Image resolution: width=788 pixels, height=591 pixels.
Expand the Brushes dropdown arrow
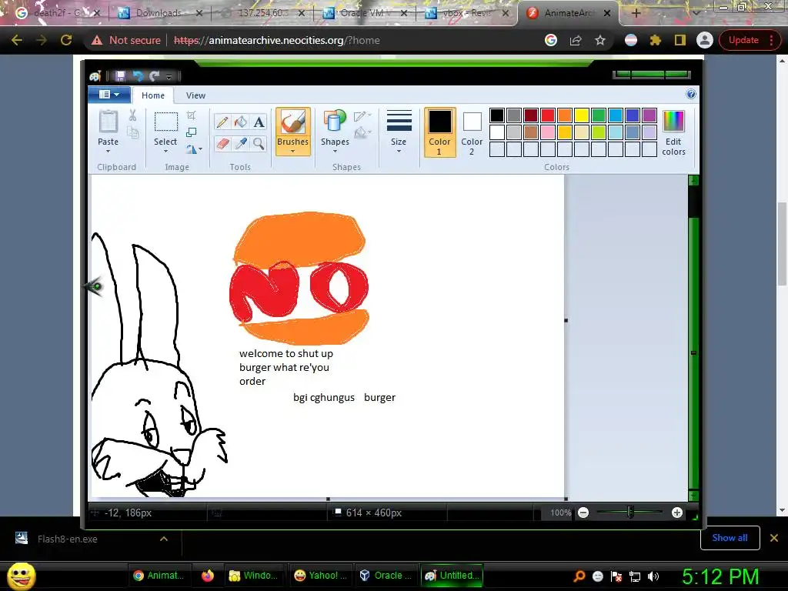292,152
